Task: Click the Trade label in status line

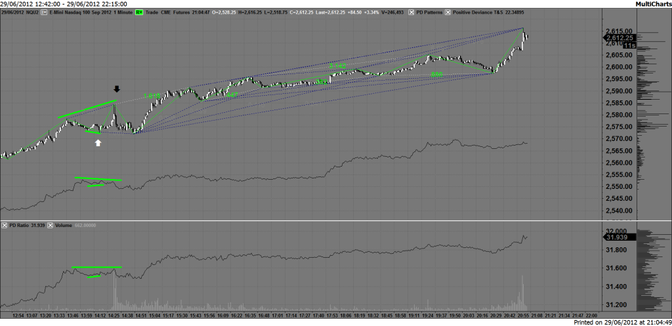Action: pos(154,12)
